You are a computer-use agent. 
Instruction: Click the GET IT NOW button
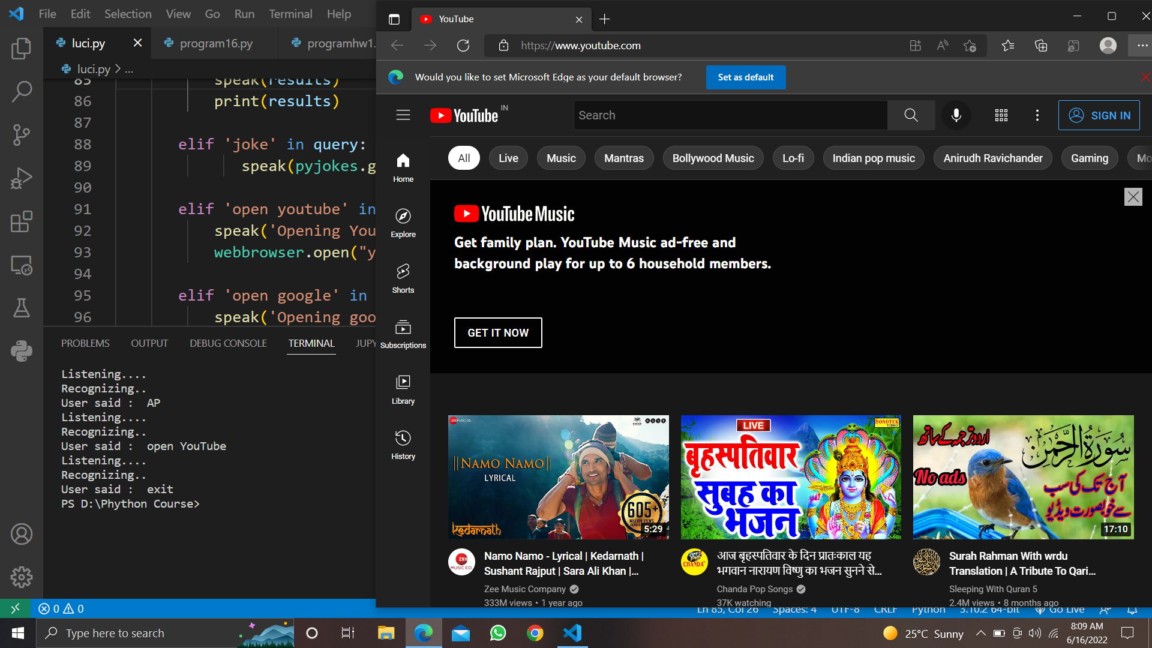coord(498,332)
